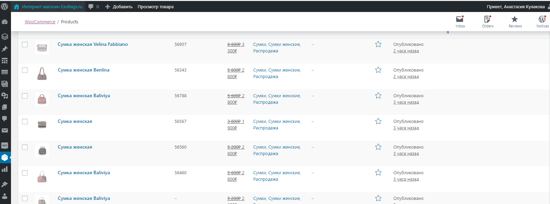Open the envelope Contact icon in sidebar

coord(5,130)
